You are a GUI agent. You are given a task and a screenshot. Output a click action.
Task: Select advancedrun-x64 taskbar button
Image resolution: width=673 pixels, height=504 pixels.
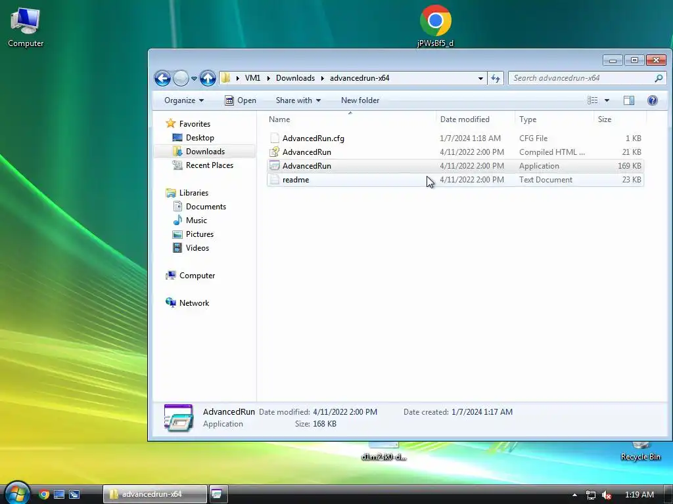pyautogui.click(x=155, y=494)
